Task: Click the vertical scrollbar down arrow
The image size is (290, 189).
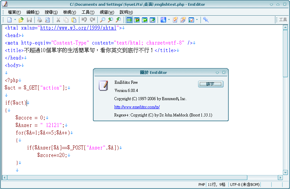Action: [x=285, y=172]
